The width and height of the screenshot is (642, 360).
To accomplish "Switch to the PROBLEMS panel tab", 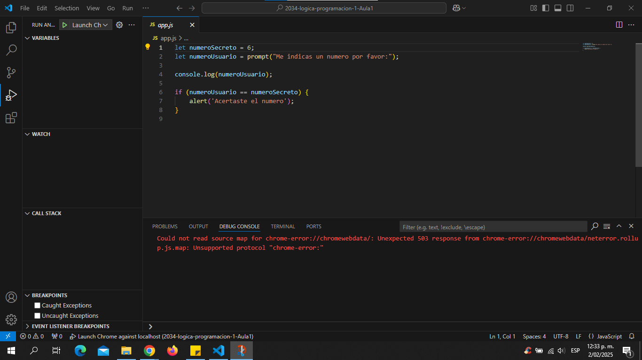I will (x=165, y=226).
